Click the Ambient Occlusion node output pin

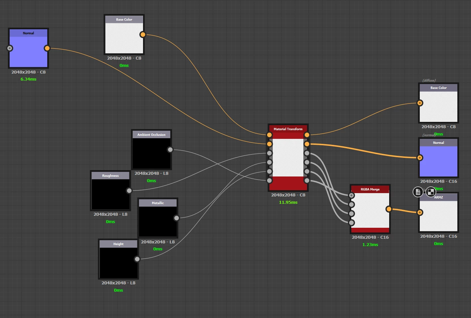click(x=170, y=150)
